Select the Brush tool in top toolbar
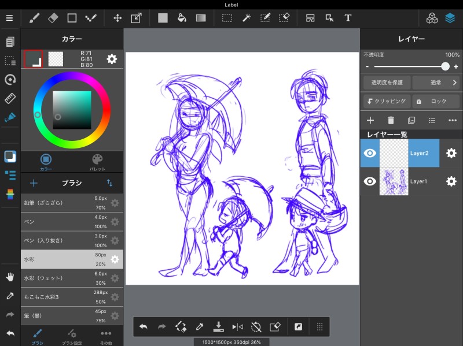Screen dimensions: 463x346 pyautogui.click(x=34, y=18)
